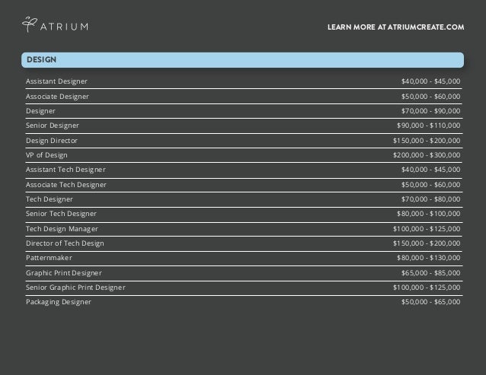Click the 'Design Director' row label
The width and height of the screenshot is (486, 375).
52,141
